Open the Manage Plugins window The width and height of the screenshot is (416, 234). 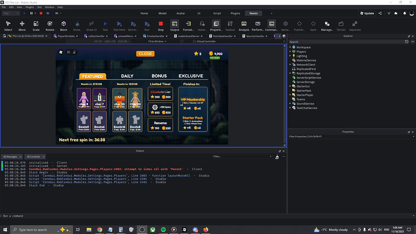(x=327, y=26)
